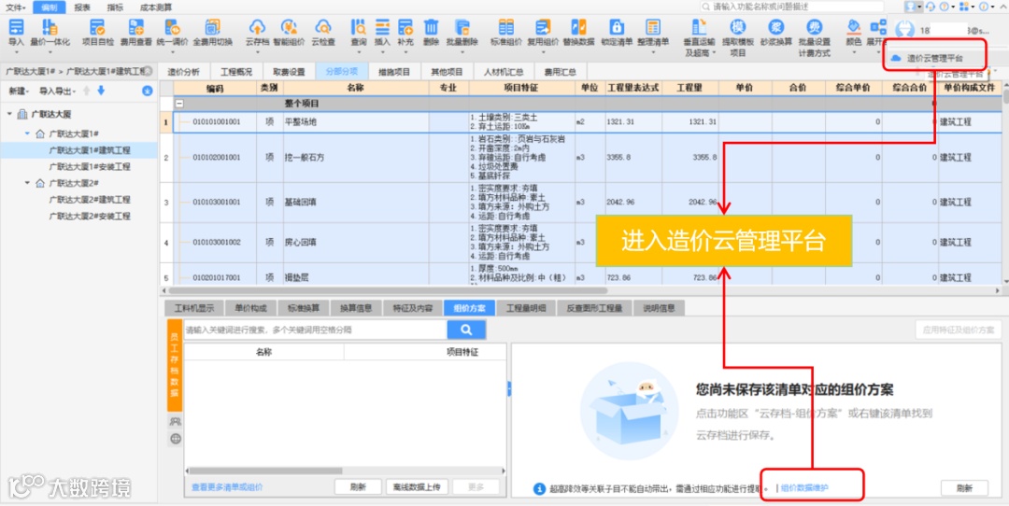Collapse the 广联达大厦 root tree node
This screenshot has height=506, width=1009.
click(9, 114)
